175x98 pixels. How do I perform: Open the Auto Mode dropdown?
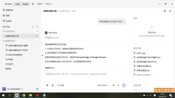(x=103, y=85)
